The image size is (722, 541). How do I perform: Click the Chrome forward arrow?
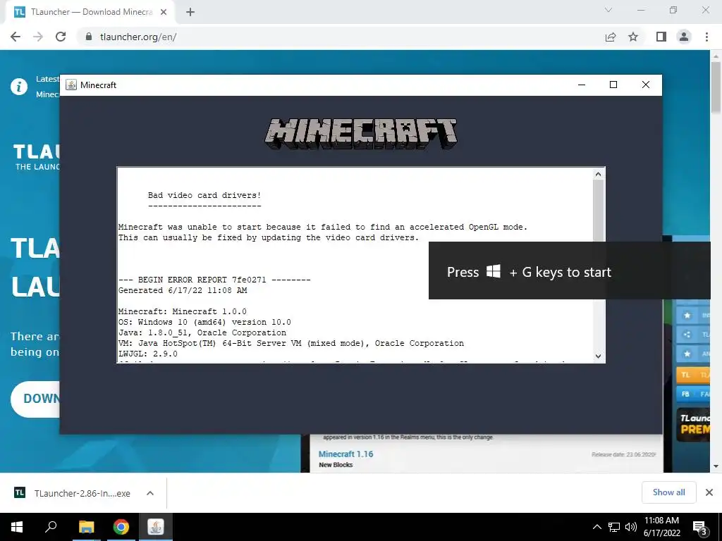coord(38,37)
